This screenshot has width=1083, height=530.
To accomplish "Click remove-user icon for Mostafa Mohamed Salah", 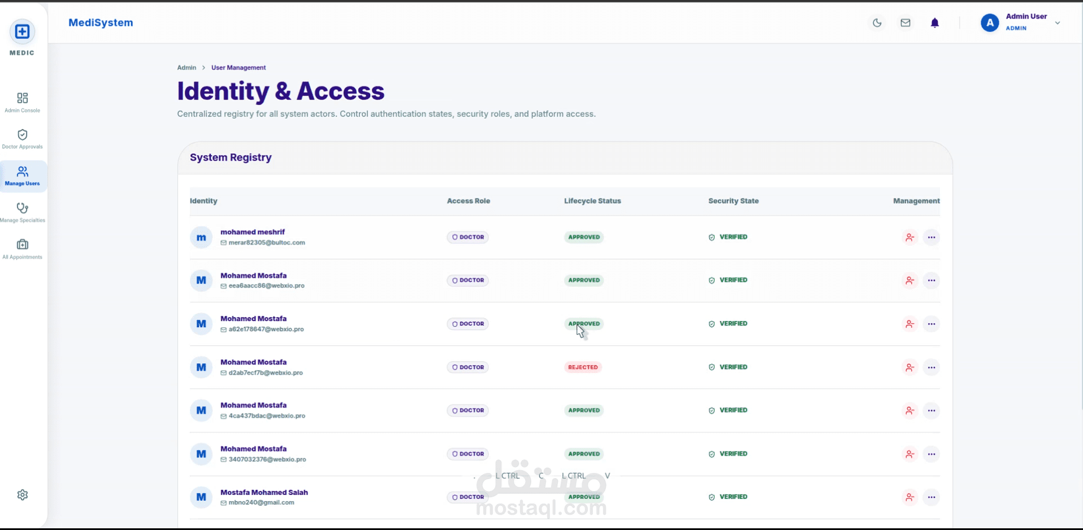I will click(909, 497).
